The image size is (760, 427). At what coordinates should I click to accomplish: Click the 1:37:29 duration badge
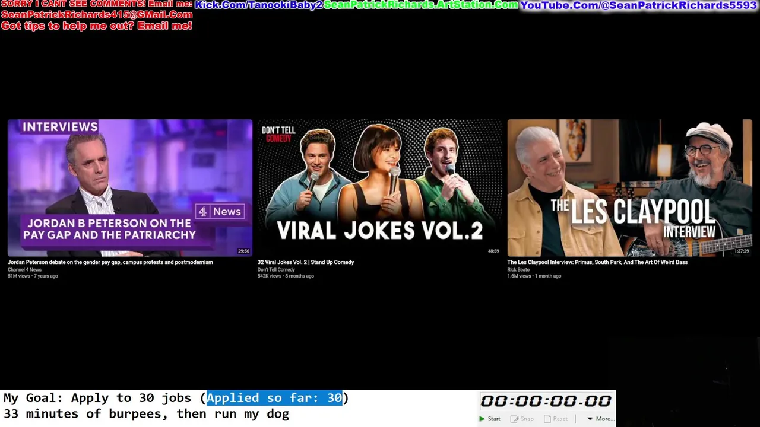[x=742, y=251]
